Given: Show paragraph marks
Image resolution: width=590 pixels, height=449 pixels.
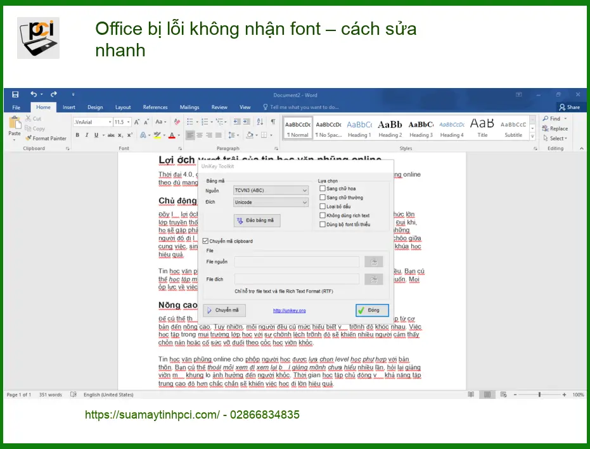Looking at the screenshot, I should click(273, 122).
